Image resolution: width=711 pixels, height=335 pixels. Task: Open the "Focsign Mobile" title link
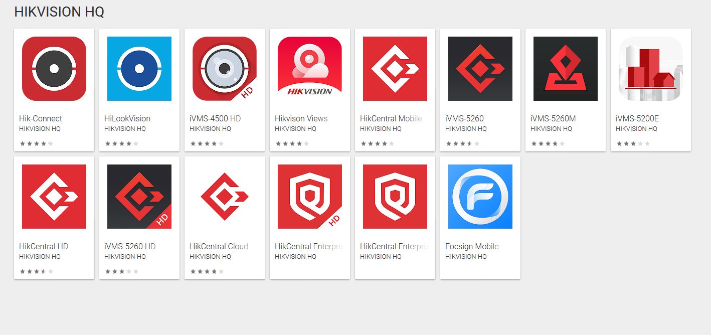(472, 247)
